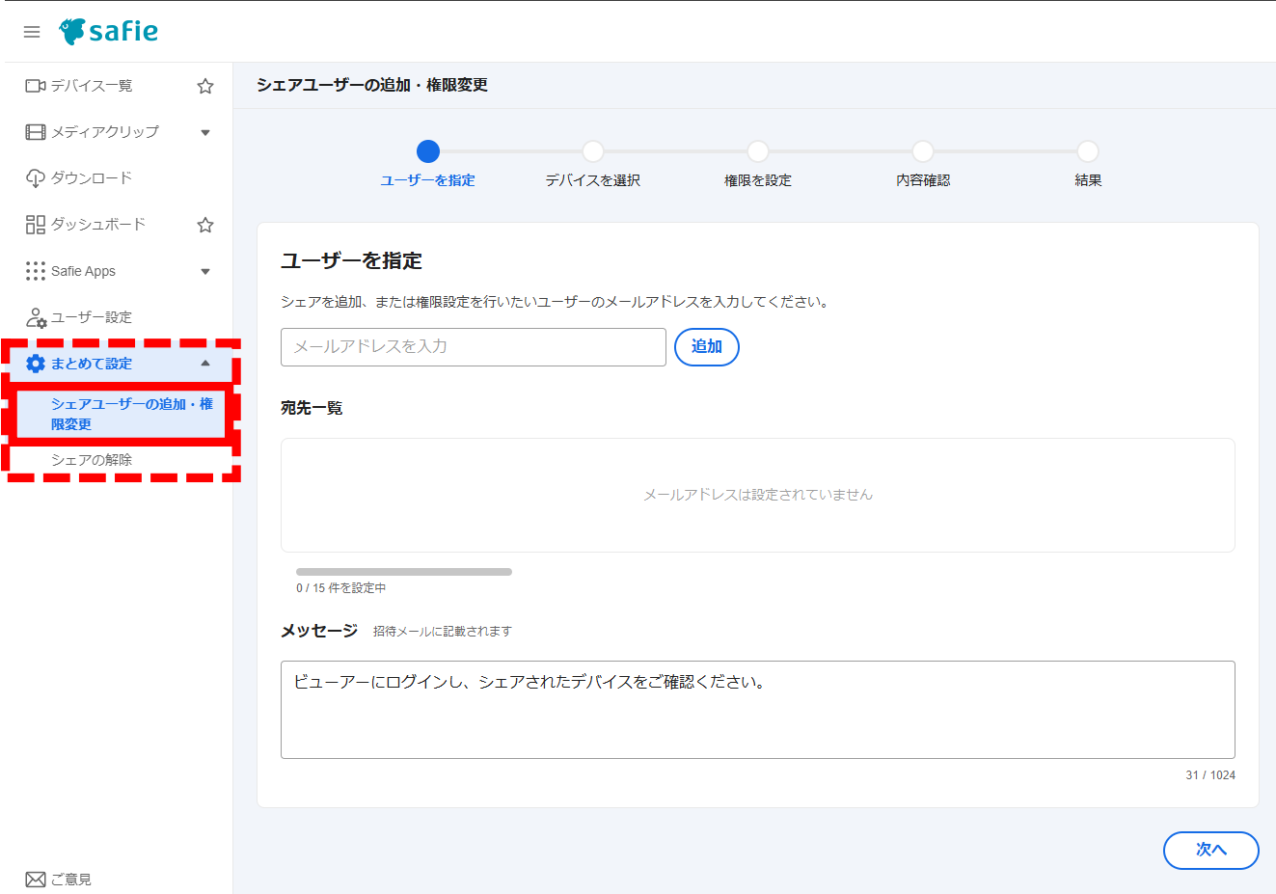Open デバイス一覧 via the camera icon
Image resolution: width=1276 pixels, height=894 pixels.
click(x=33, y=85)
